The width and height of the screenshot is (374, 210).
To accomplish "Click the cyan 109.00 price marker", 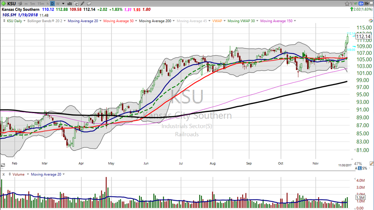I will 351,50.
